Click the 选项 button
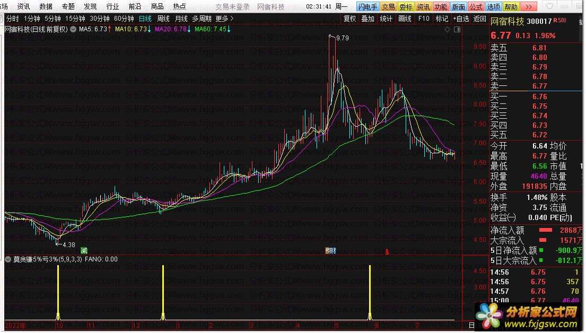 [x=493, y=7]
